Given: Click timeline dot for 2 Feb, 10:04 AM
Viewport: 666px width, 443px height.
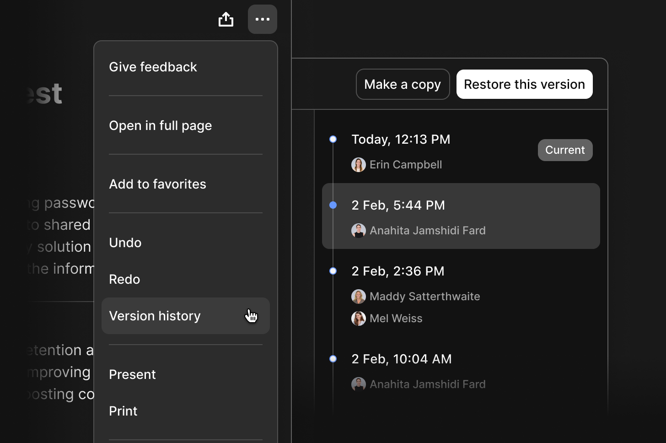Looking at the screenshot, I should pyautogui.click(x=333, y=359).
